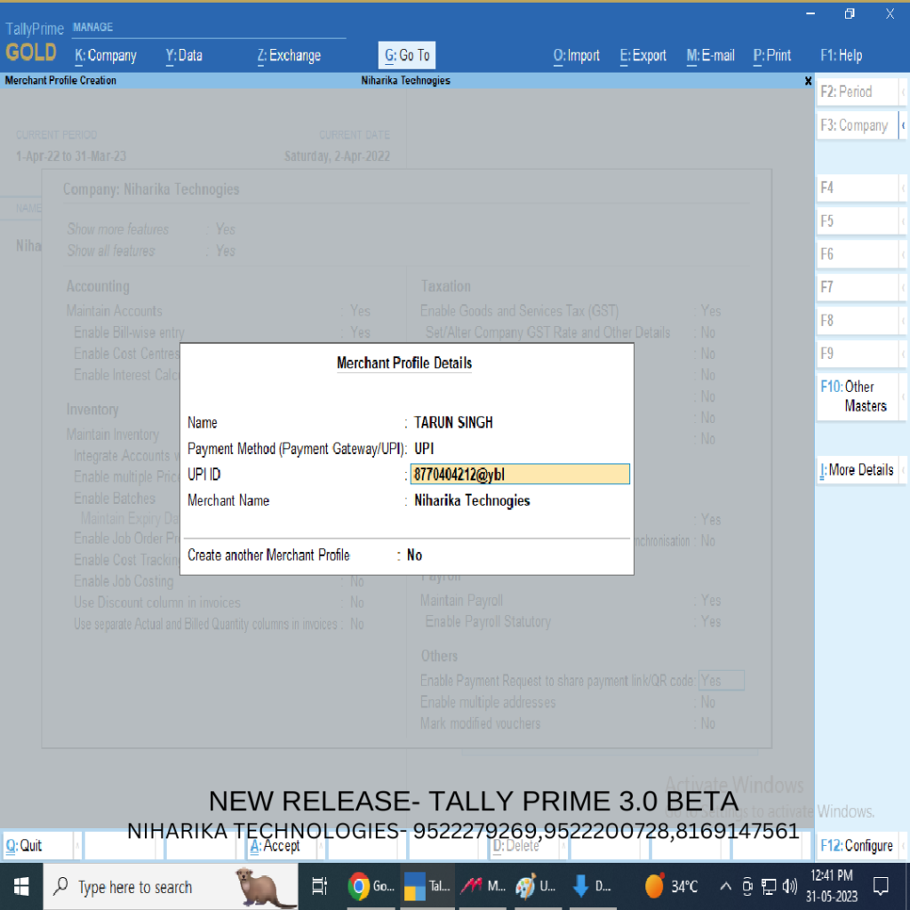This screenshot has width=910, height=910.
Task: Click the volume speaker icon
Action: click(x=789, y=886)
